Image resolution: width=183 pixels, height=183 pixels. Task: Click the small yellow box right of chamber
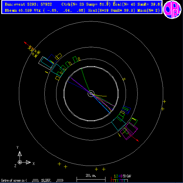click(124, 79)
